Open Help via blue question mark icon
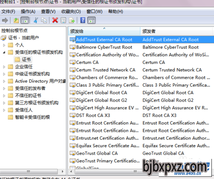This screenshot has height=179, width=214. (83, 20)
